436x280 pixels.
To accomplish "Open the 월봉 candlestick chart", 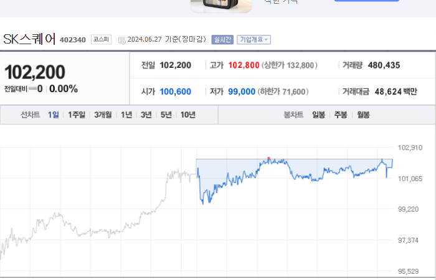I will coord(363,114).
